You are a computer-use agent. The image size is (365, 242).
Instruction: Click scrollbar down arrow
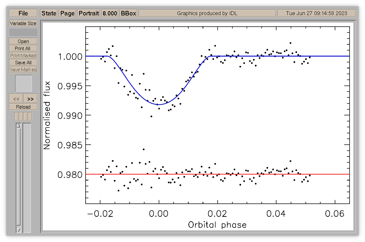coord(18,230)
